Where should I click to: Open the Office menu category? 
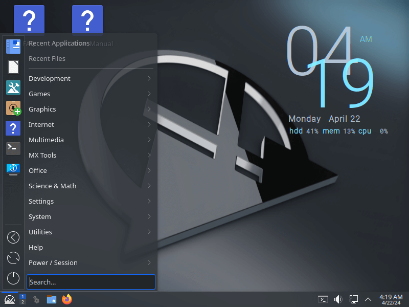coord(38,170)
